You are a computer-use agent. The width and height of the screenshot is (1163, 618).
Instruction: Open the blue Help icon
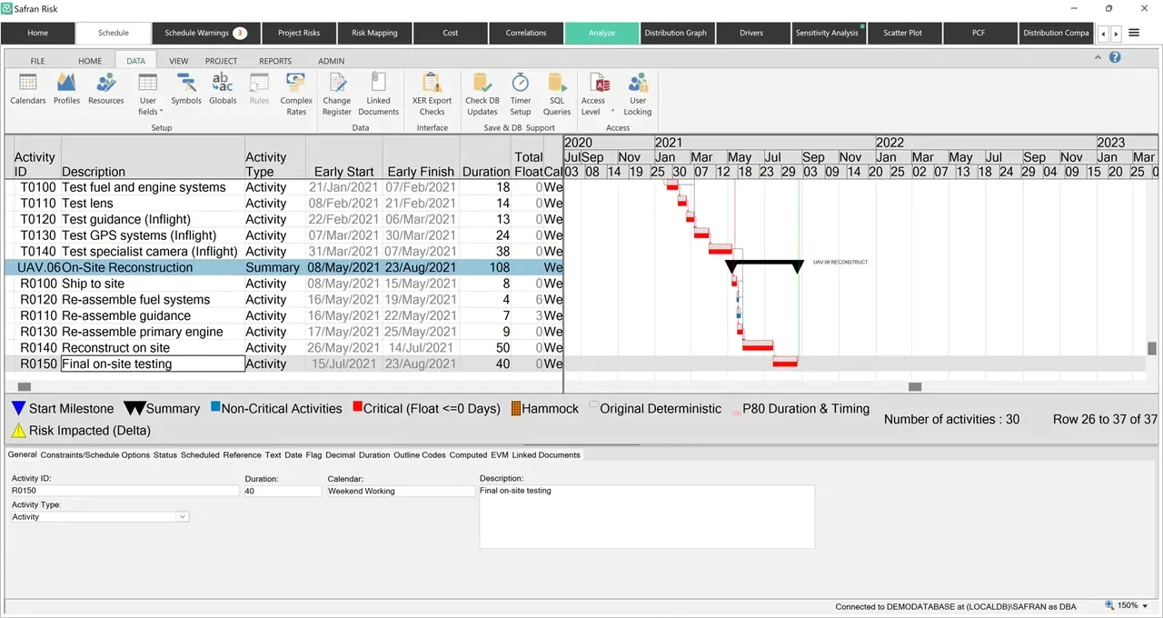1115,57
